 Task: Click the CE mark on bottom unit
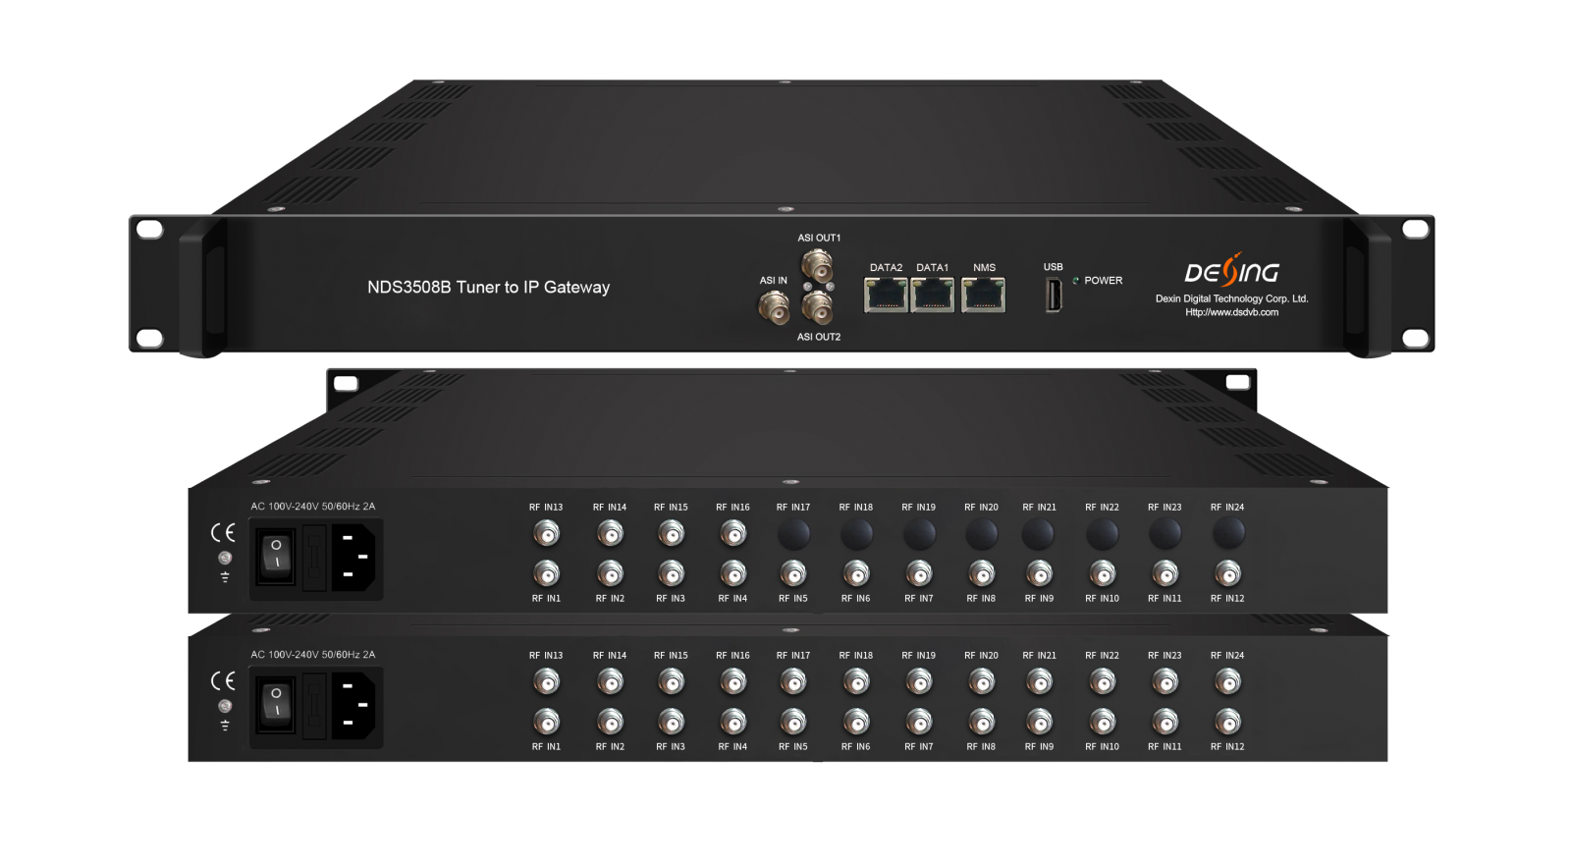point(224,680)
